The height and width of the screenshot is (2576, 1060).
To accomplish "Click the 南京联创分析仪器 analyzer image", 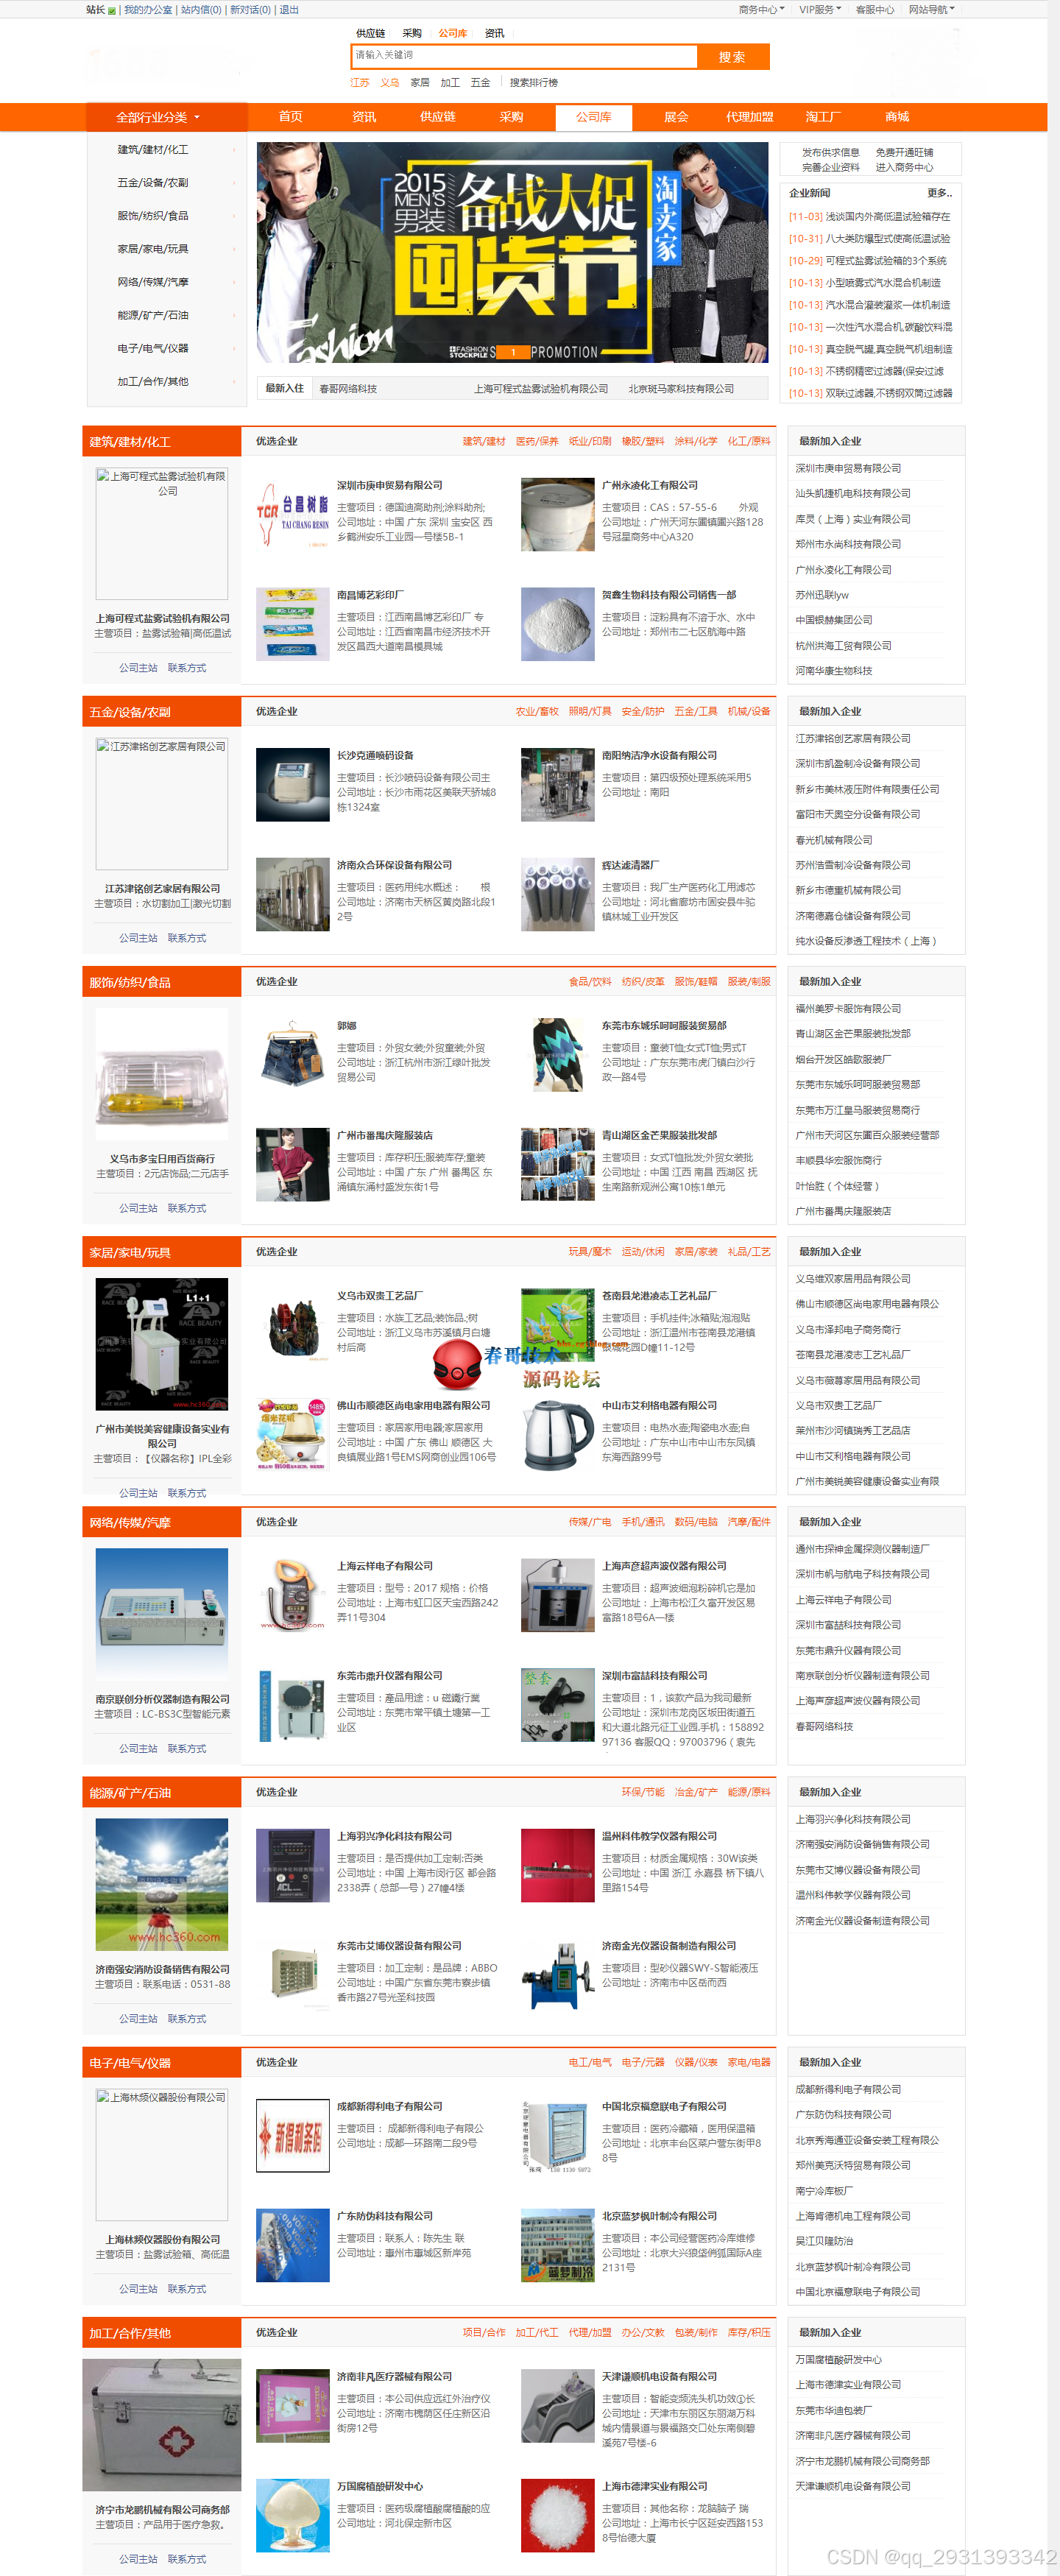I will point(161,1615).
